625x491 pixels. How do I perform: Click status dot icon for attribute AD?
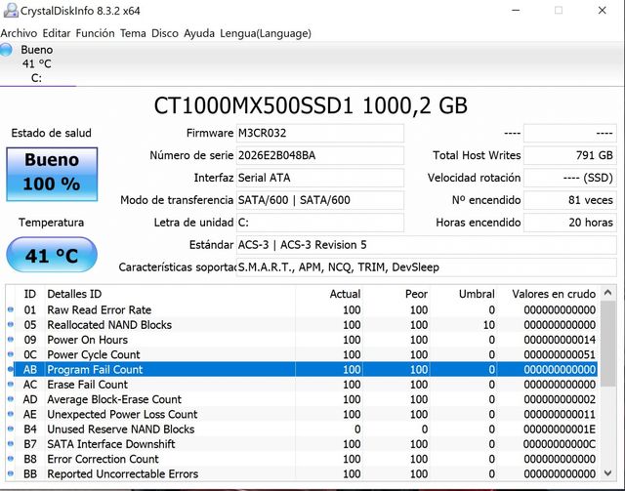coord(11,398)
